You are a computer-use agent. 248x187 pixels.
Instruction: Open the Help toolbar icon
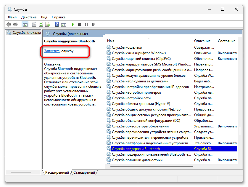(x=57, y=24)
